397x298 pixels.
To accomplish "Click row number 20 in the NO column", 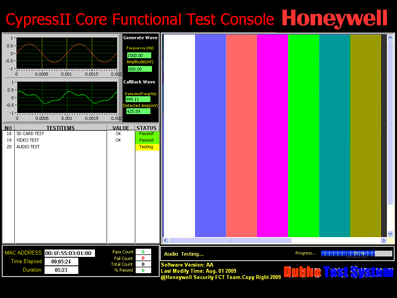I will coord(9,147).
